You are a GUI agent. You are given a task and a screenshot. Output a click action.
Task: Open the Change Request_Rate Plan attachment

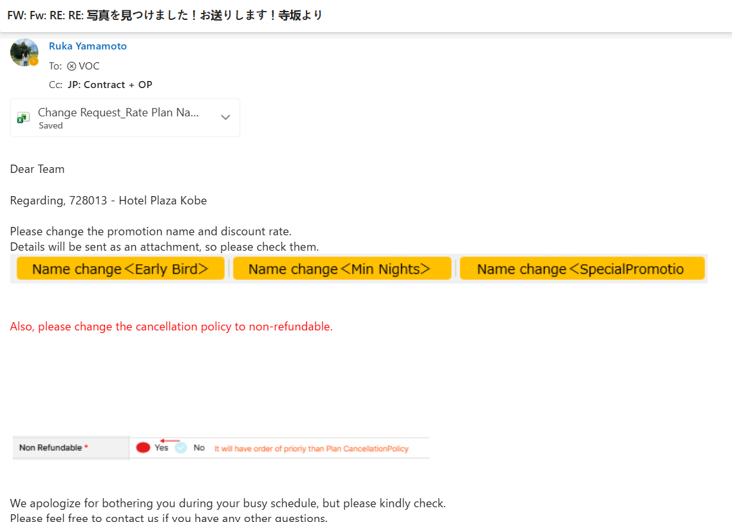click(125, 118)
